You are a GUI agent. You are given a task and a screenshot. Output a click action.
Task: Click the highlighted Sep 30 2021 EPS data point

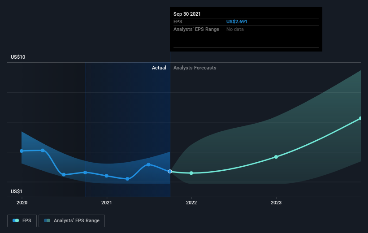(170, 172)
